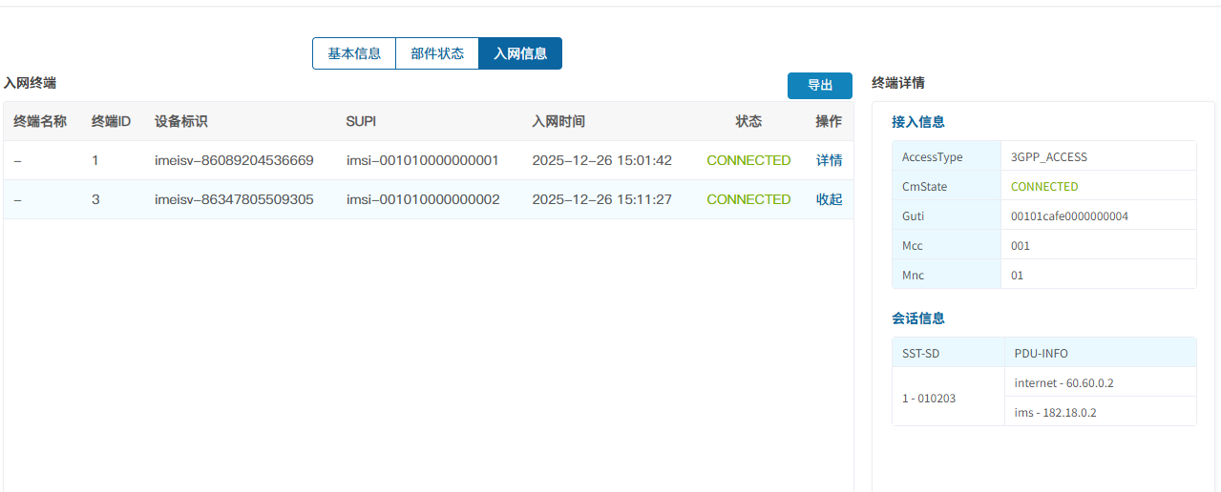
Task: Click SUPI imsi-001010000000001
Action: click(x=422, y=160)
